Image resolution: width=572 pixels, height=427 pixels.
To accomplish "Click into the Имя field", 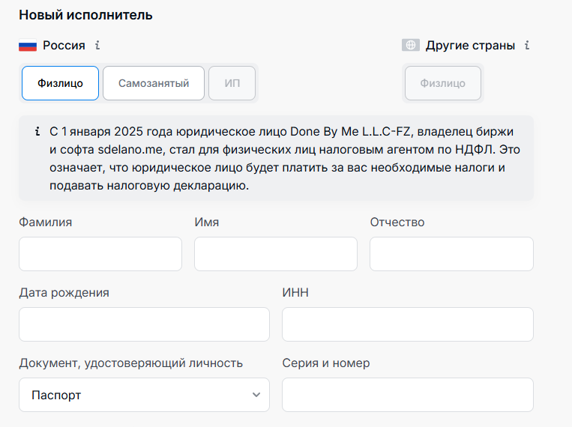I will 276,254.
